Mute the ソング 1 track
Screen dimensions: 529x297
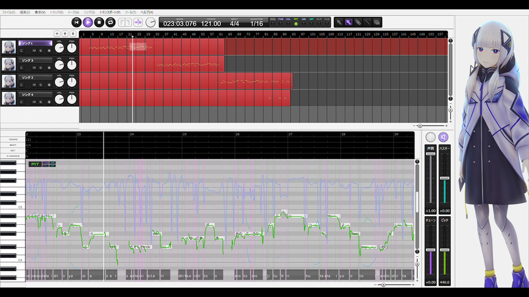(34, 51)
